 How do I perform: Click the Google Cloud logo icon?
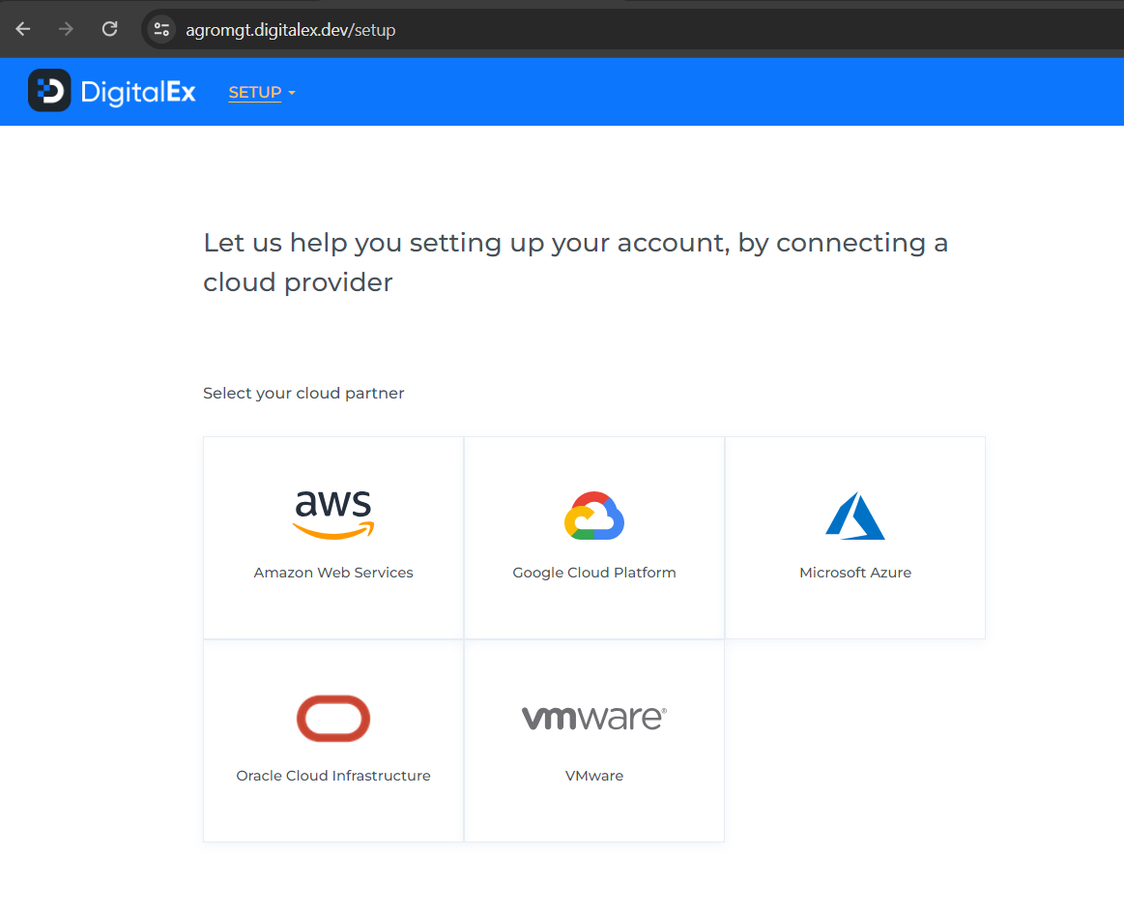pos(594,516)
